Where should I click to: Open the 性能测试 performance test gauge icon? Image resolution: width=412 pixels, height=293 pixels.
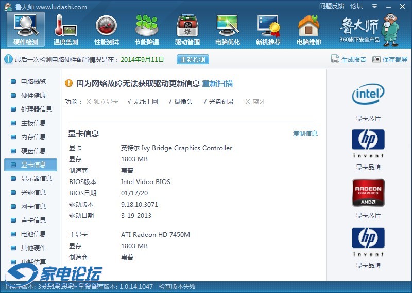106,30
